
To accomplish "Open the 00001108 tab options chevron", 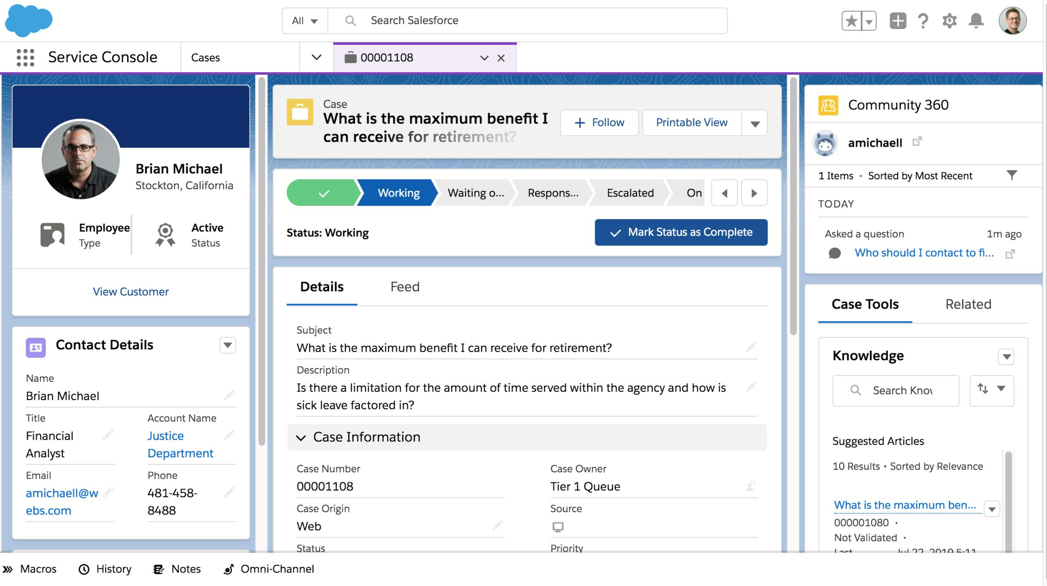I will click(x=484, y=58).
